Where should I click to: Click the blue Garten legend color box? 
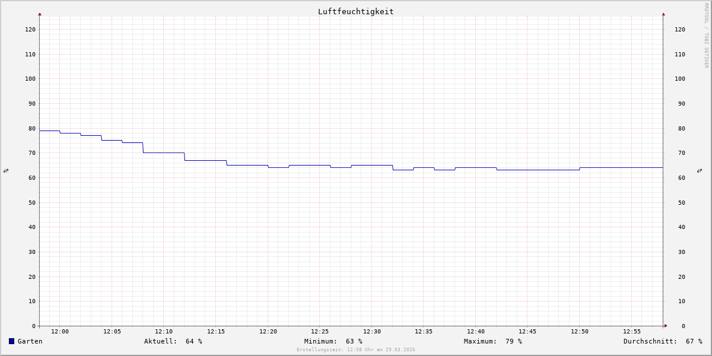[11, 341]
